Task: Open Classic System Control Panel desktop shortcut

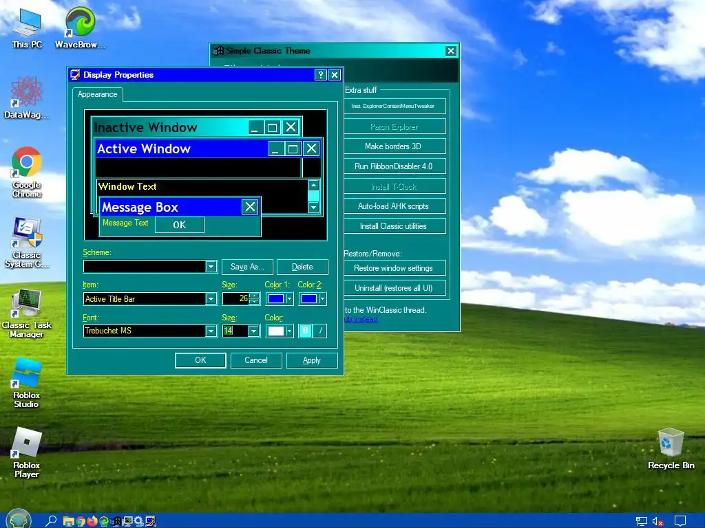Action: click(27, 243)
